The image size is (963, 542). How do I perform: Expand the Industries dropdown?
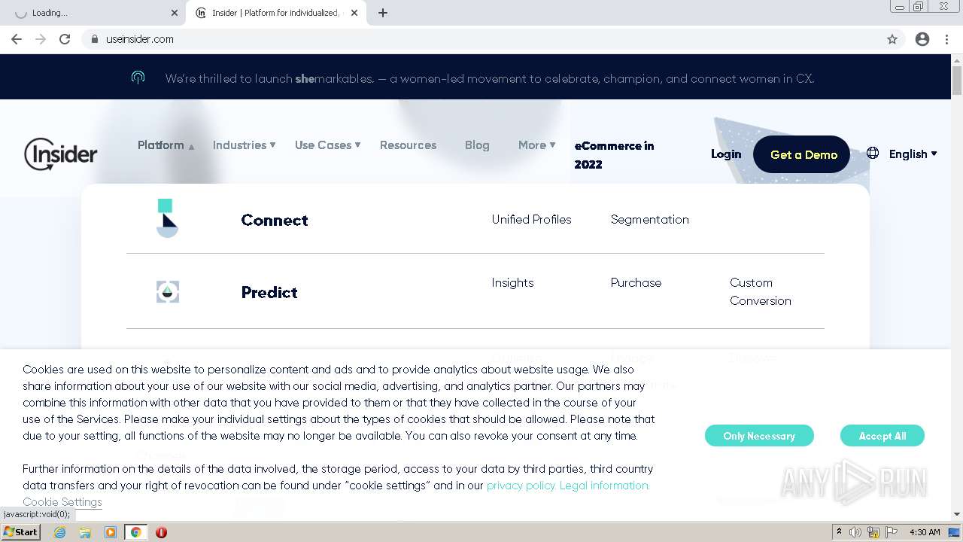pos(244,145)
